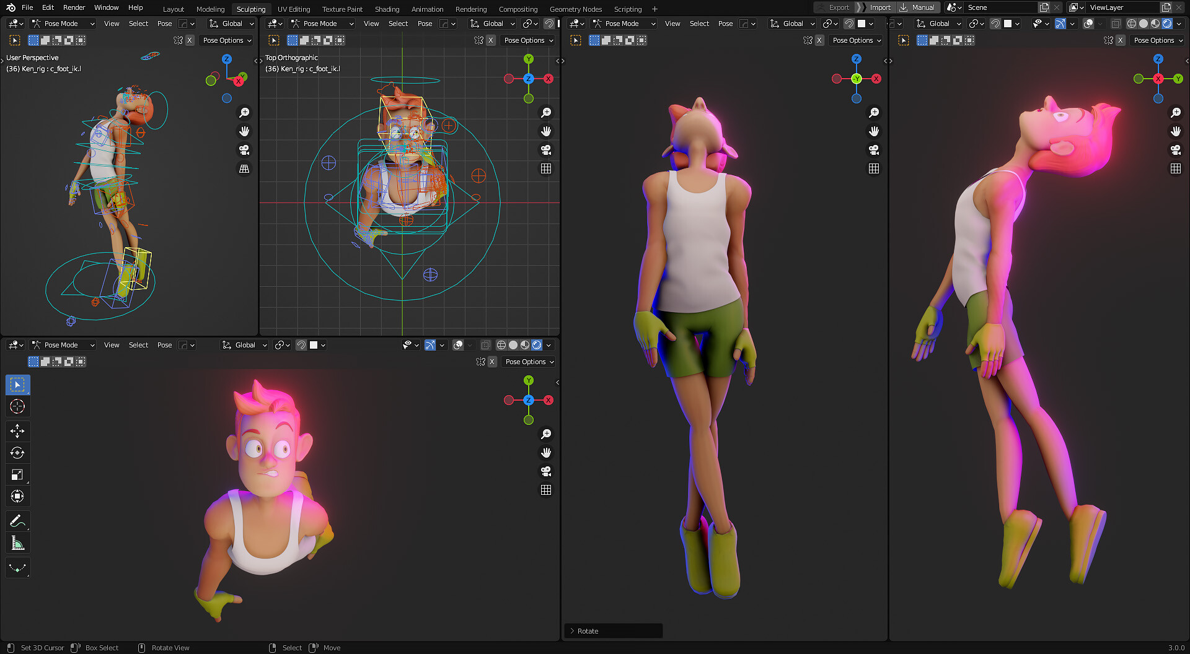Select the Tweak tool in the toolbar
This screenshot has height=654, width=1190.
17,385
